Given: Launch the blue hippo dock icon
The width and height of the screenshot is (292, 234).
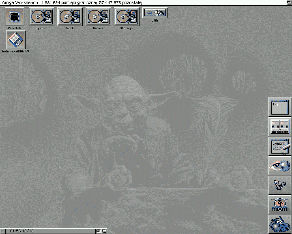Looking at the screenshot, I should click(x=279, y=224).
